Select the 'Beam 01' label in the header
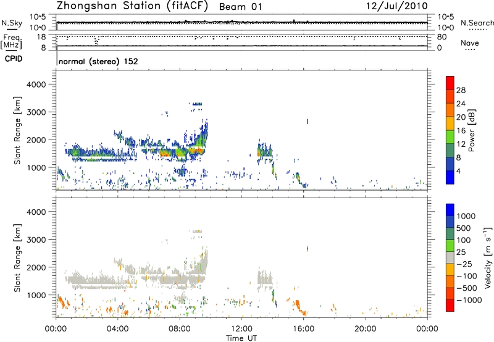 point(240,7)
